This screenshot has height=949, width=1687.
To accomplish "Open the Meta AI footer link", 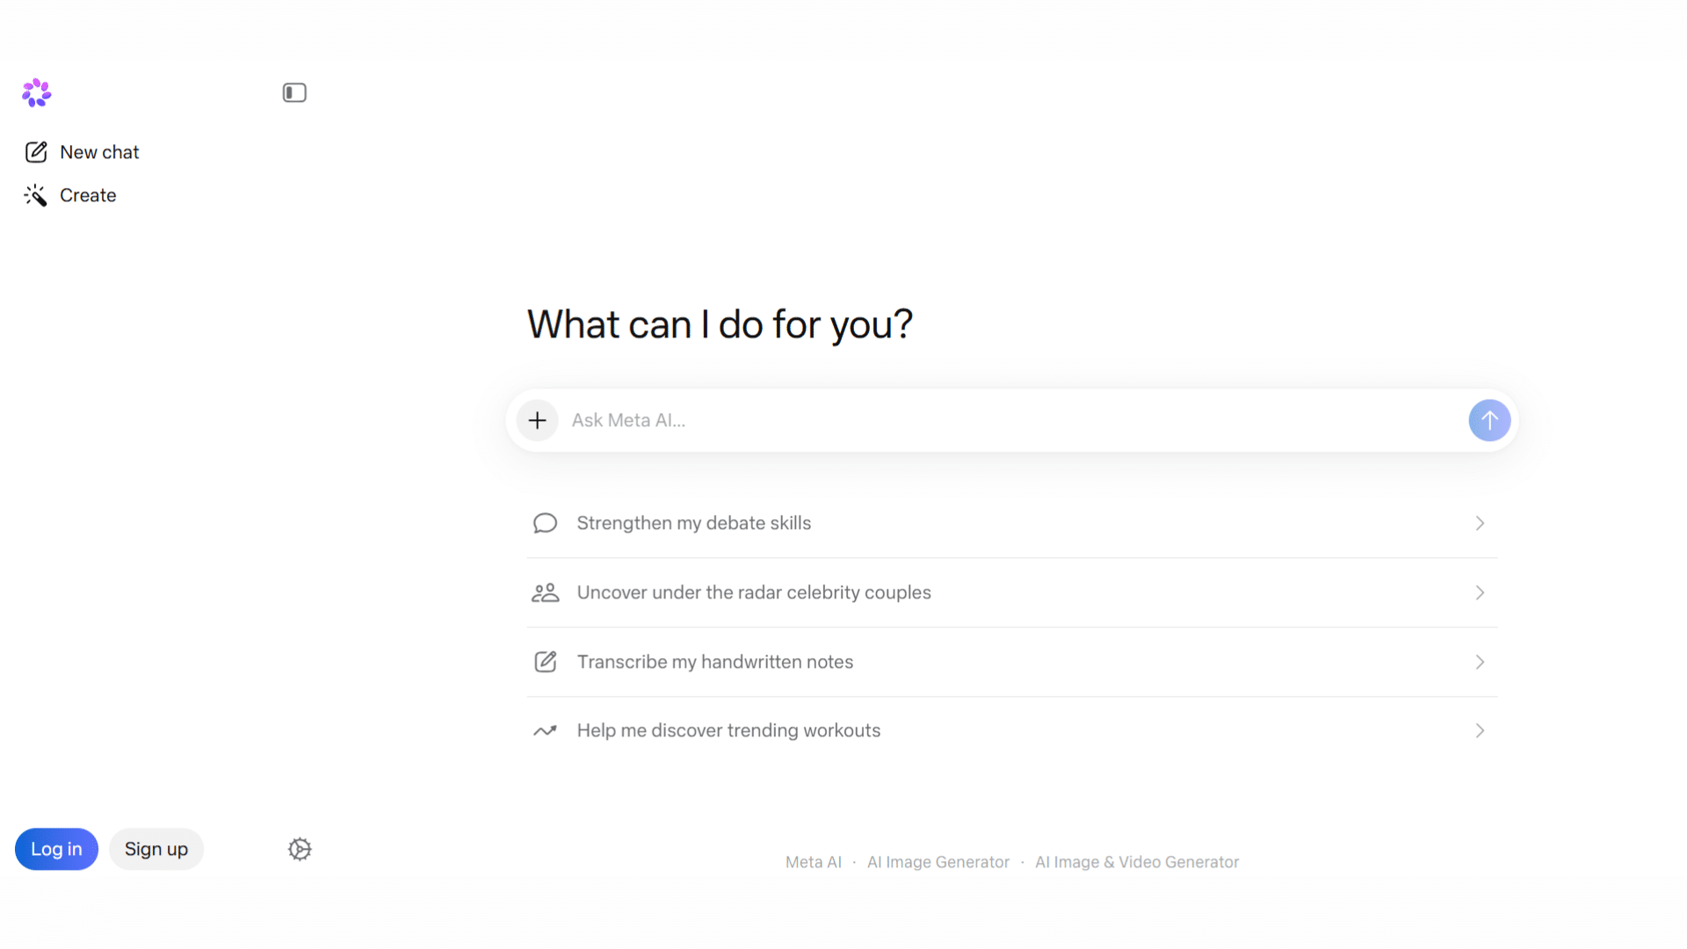I will [814, 862].
